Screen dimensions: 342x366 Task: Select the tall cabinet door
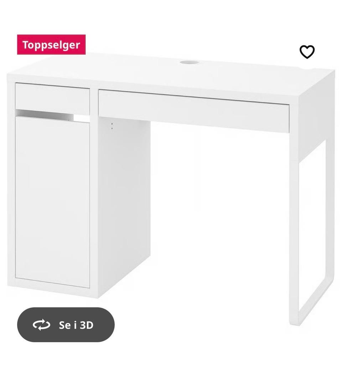coord(52,202)
